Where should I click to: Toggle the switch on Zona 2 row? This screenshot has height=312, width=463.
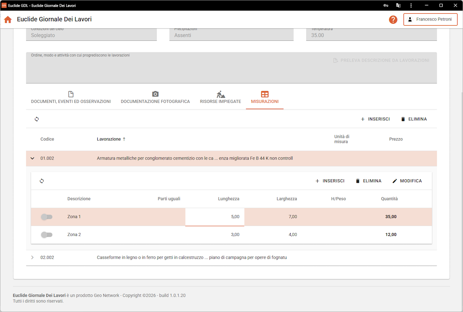47,234
